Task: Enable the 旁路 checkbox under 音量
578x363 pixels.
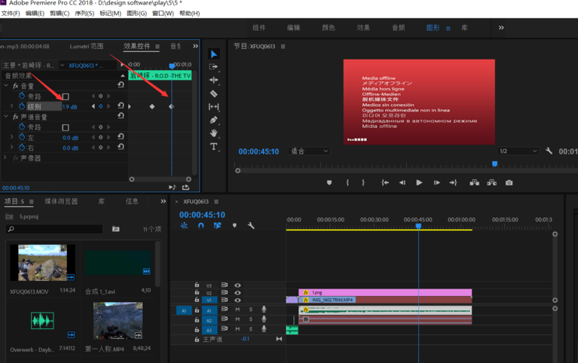Action: (x=66, y=96)
